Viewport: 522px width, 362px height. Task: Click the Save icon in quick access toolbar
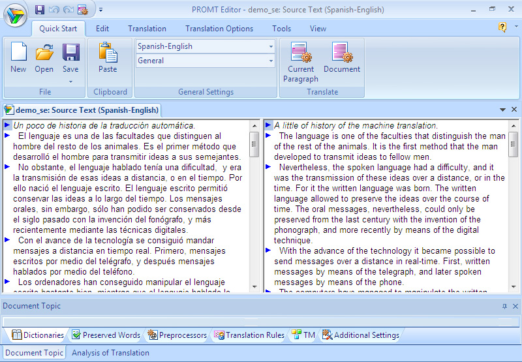click(40, 10)
